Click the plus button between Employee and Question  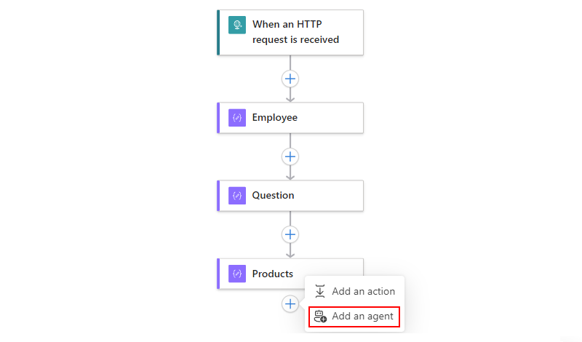290,156
